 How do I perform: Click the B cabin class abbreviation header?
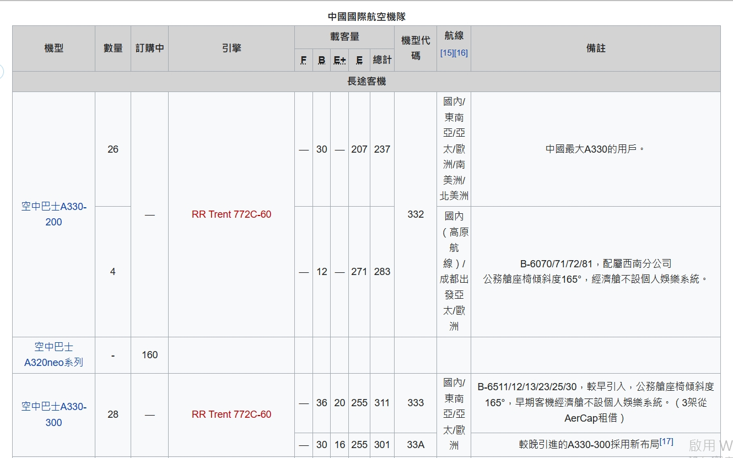(x=322, y=60)
